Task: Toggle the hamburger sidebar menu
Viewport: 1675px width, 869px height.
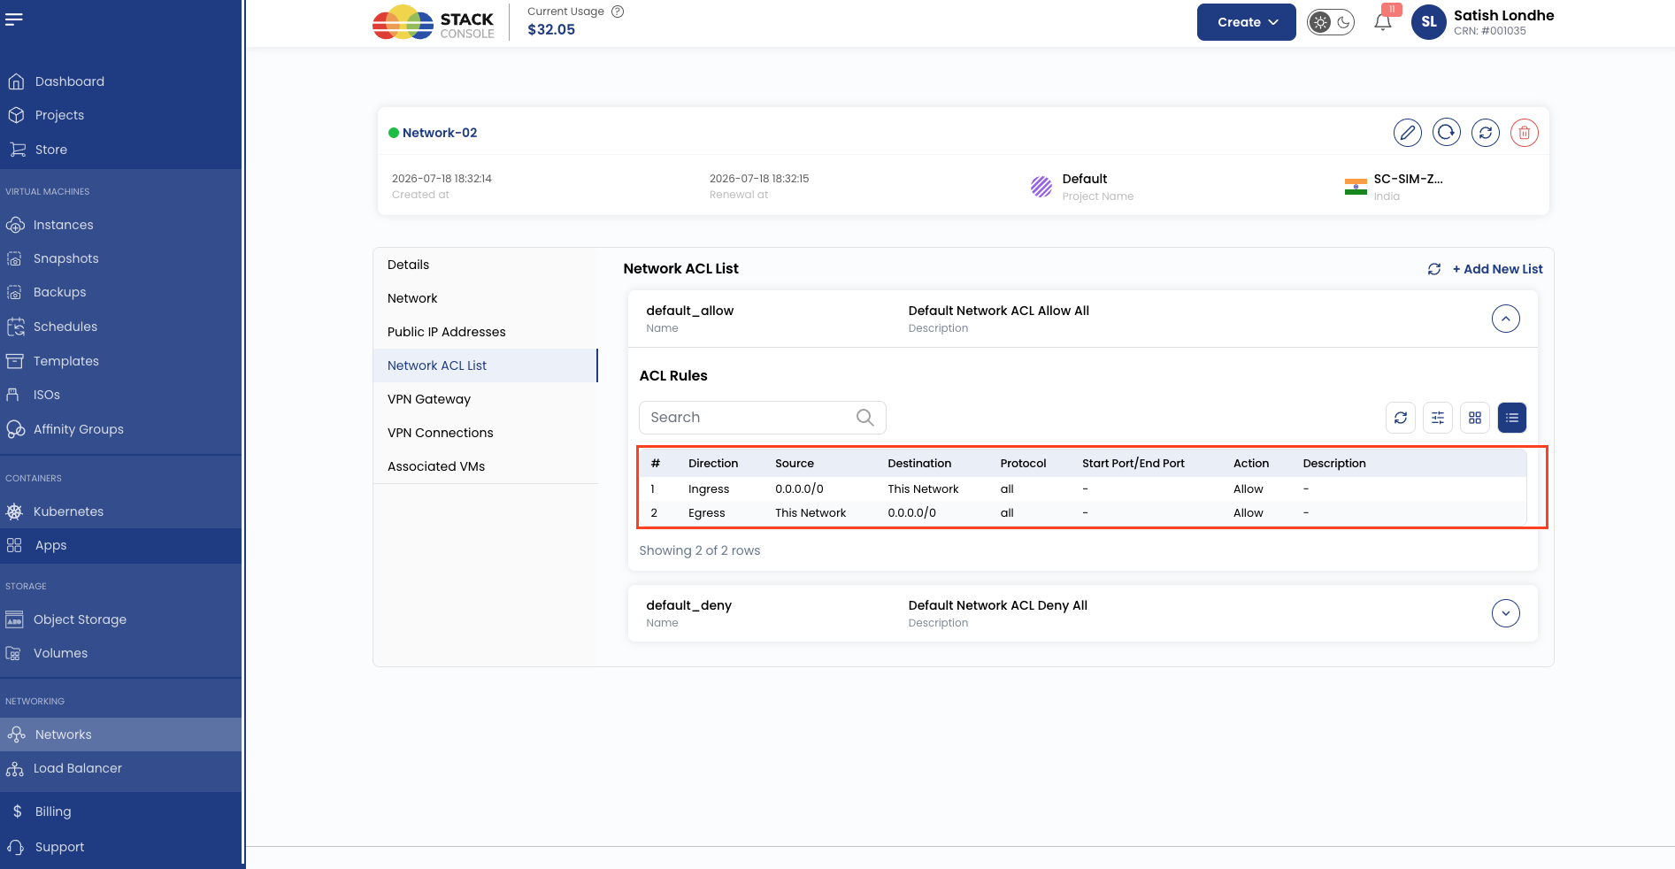Action: coord(14,19)
